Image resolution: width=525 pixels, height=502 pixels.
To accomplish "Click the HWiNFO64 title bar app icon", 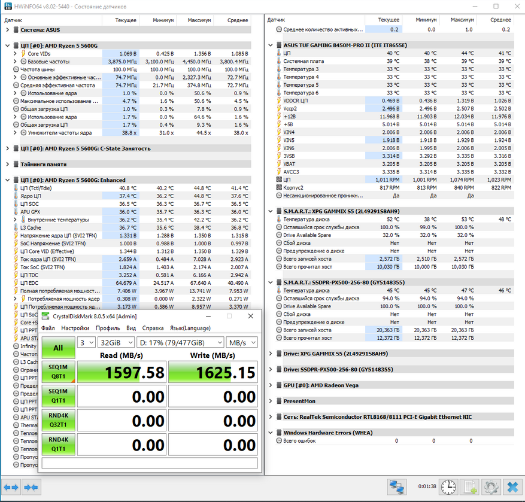I will pyautogui.click(x=8, y=7).
